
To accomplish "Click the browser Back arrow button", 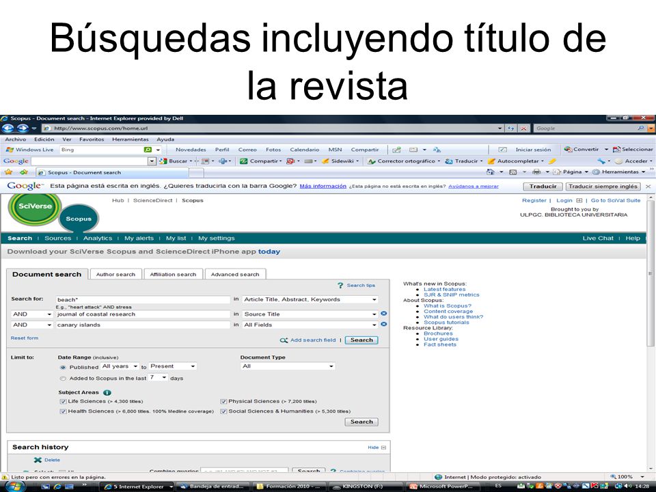I will [x=8, y=128].
